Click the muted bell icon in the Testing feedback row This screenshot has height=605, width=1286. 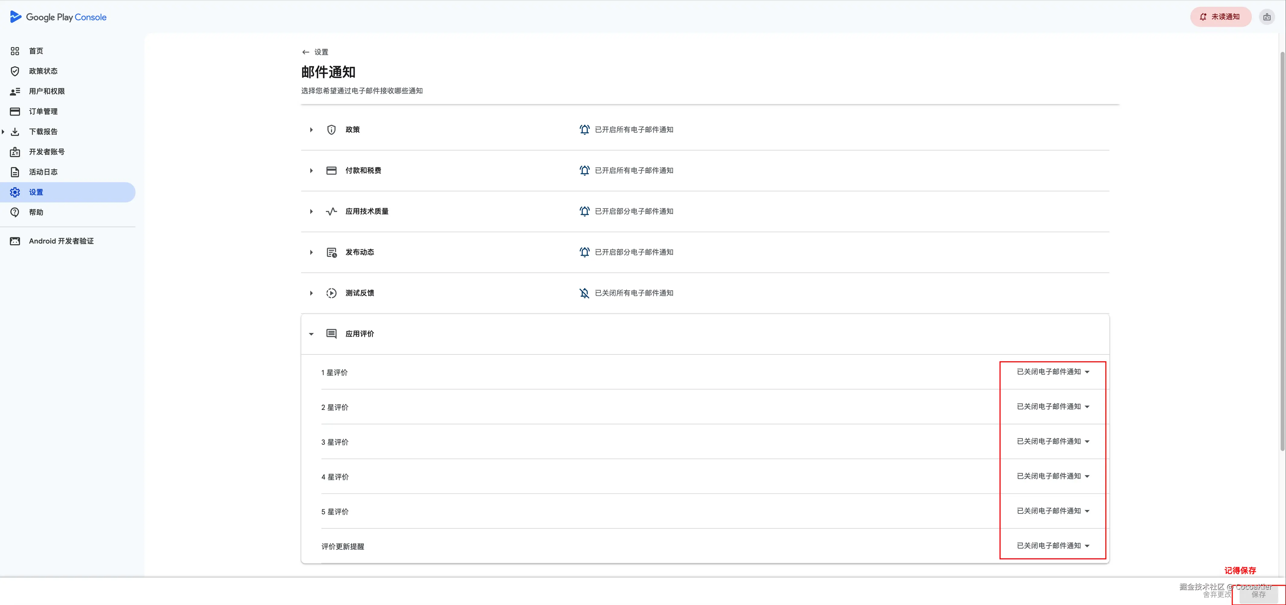coord(584,293)
